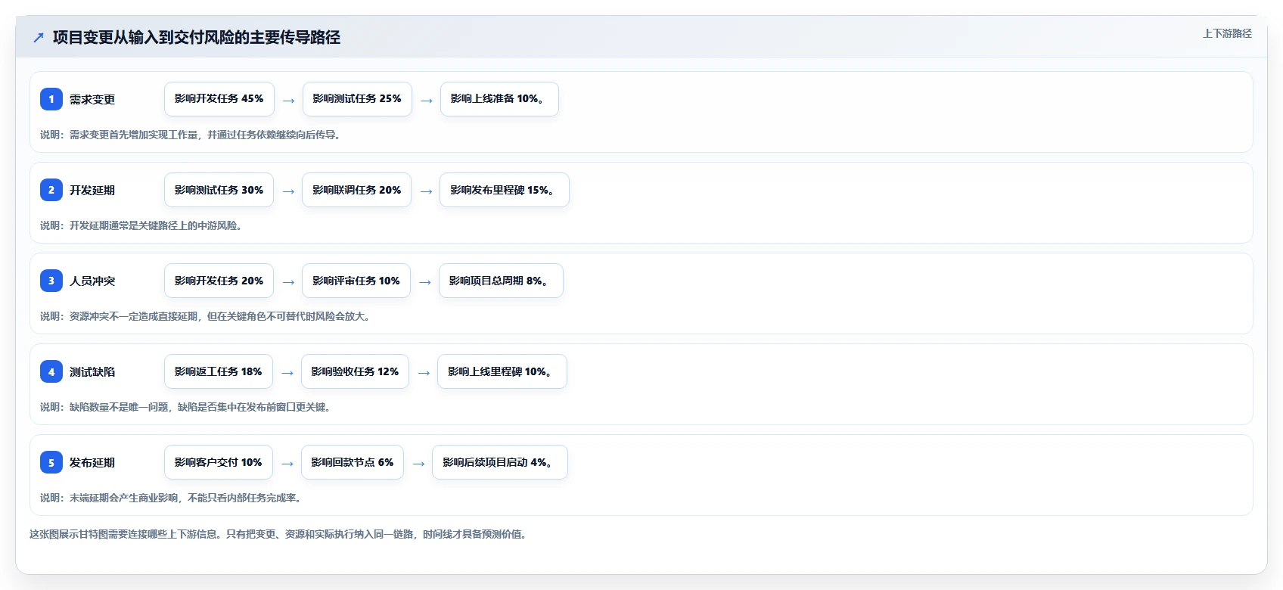Select the 测试缺陷 row title
Image resolution: width=1283 pixels, height=590 pixels.
(92, 371)
